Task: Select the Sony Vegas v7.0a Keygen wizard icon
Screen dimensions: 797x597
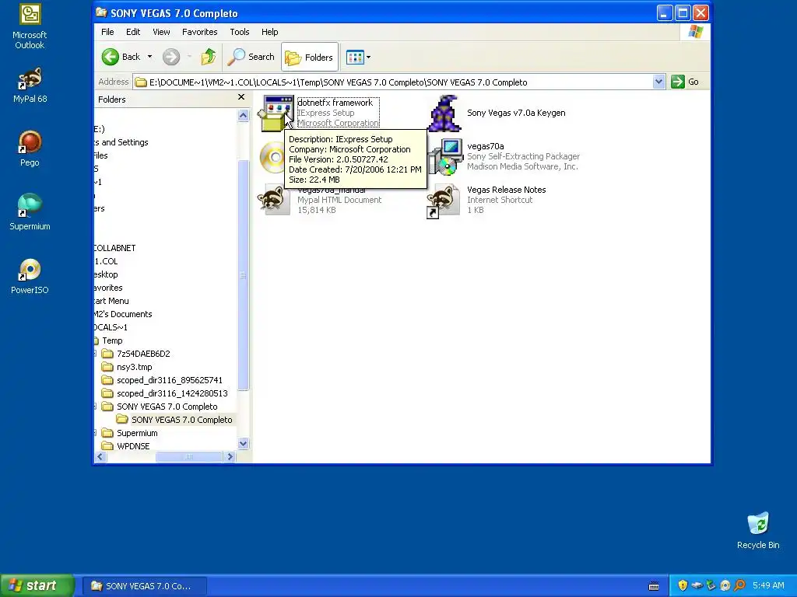Action: [444, 113]
